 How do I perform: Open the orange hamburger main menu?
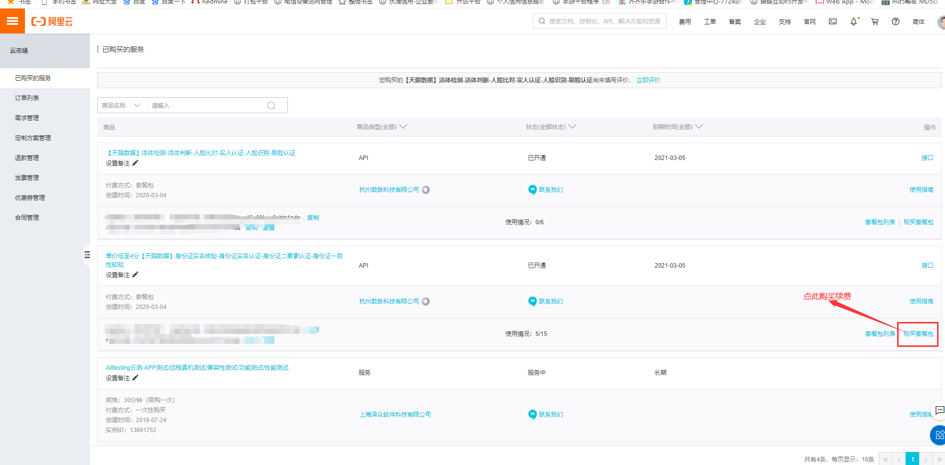[12, 21]
